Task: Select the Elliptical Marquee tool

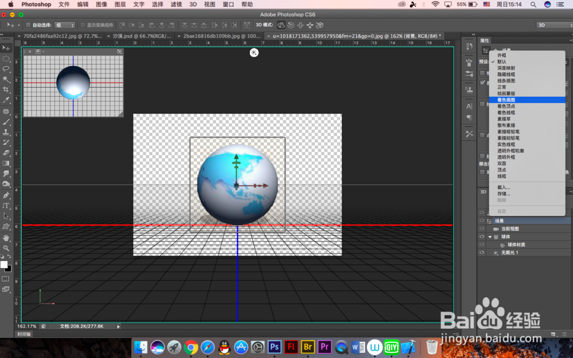Action: tap(6, 58)
